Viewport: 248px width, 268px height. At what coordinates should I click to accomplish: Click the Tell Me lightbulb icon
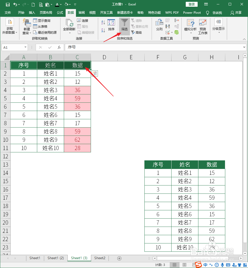(207, 13)
